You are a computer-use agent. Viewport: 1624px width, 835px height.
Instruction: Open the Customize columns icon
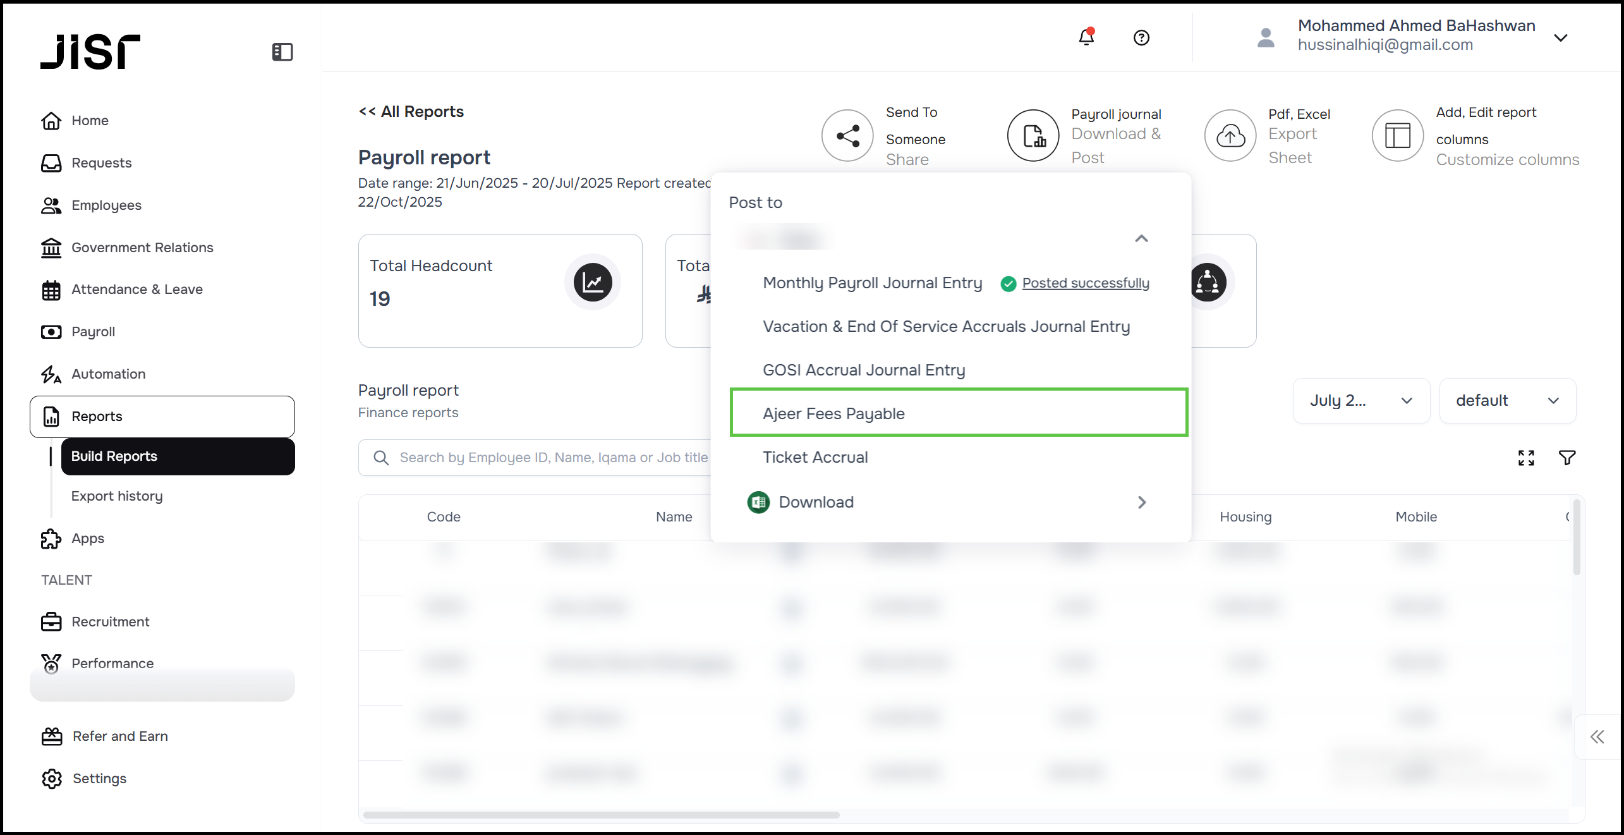[1397, 135]
